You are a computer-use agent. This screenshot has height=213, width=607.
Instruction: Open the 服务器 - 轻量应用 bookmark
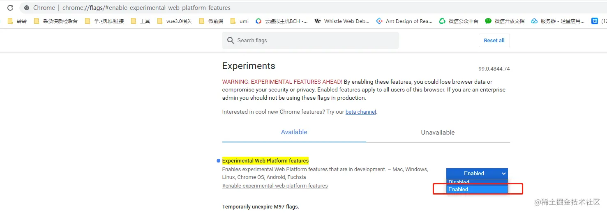coord(558,21)
